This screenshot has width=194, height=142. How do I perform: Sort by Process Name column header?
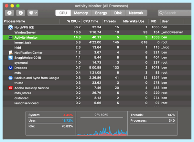click(14, 21)
